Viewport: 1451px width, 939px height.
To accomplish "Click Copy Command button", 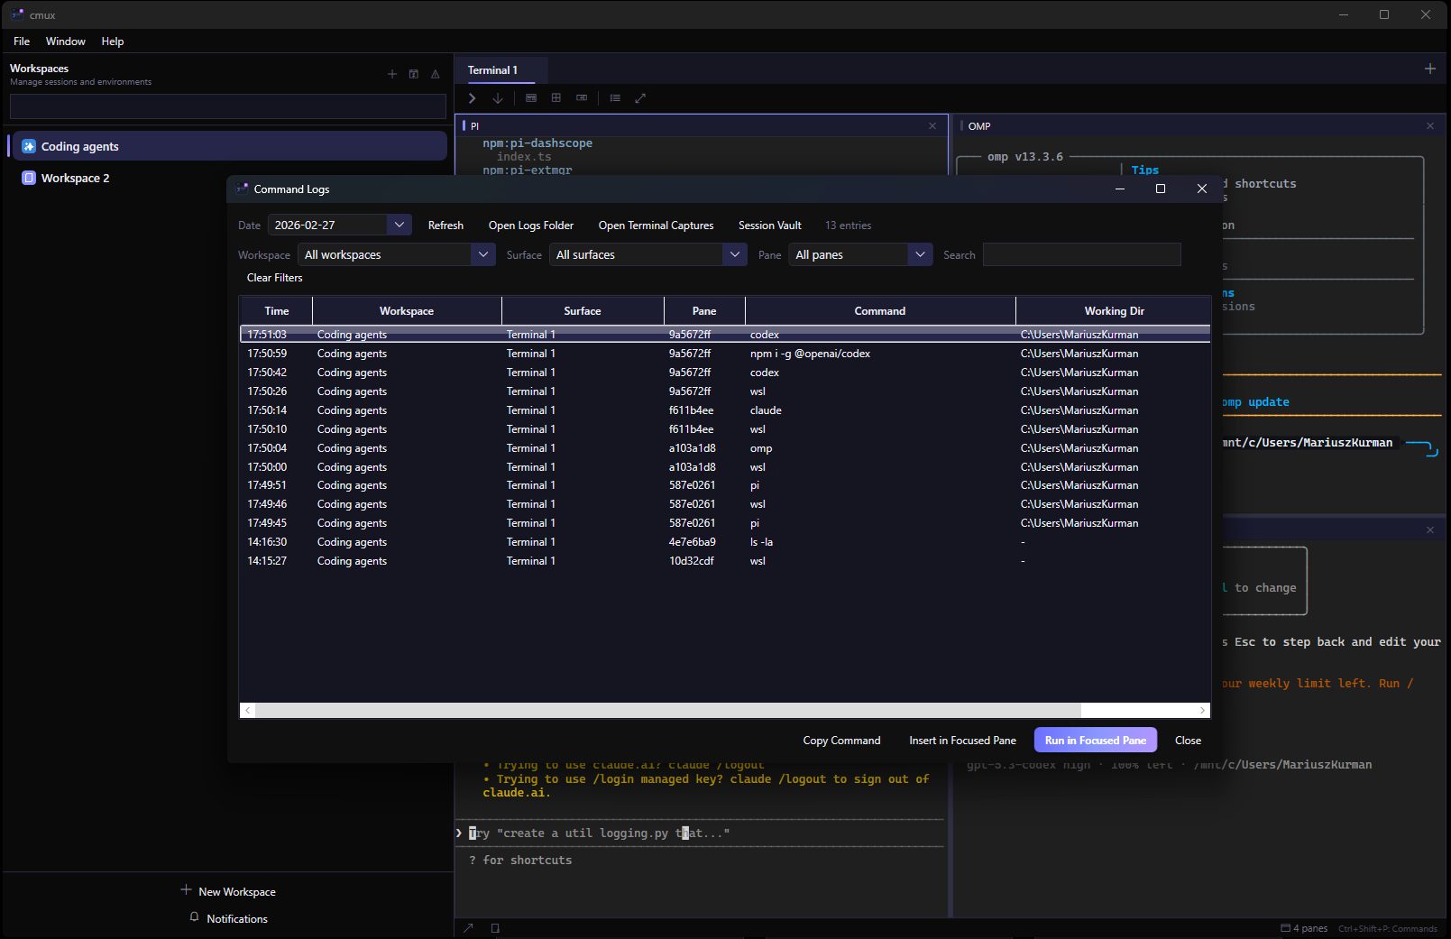I will click(x=841, y=741).
